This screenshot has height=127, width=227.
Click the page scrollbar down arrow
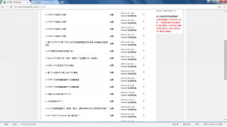tap(225, 120)
